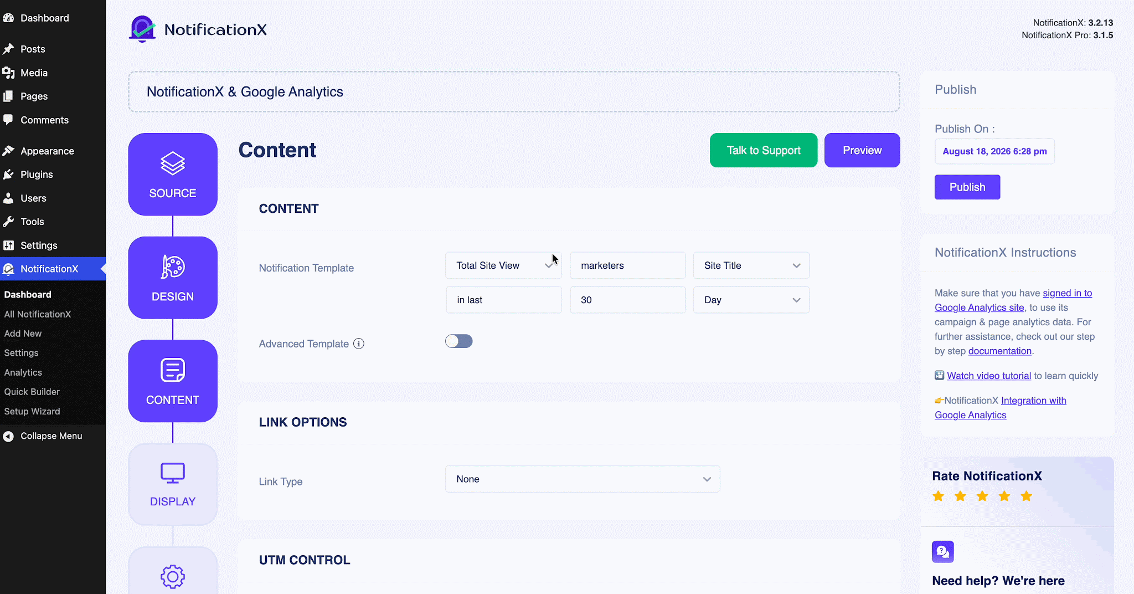Click the help chat bubble icon

click(x=943, y=552)
